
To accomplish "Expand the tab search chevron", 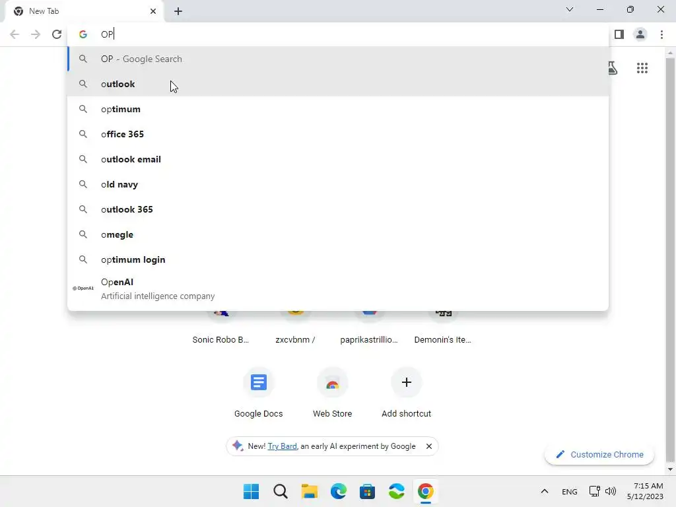I will [570, 9].
